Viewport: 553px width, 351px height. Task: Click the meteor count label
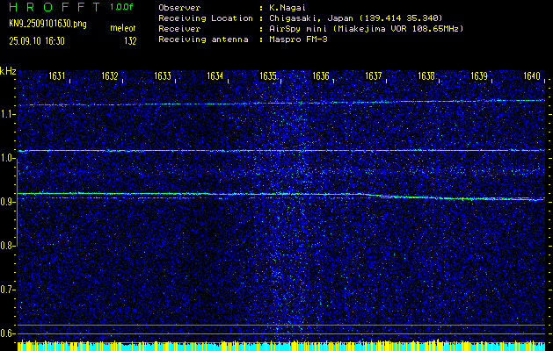pyautogui.click(x=123, y=28)
